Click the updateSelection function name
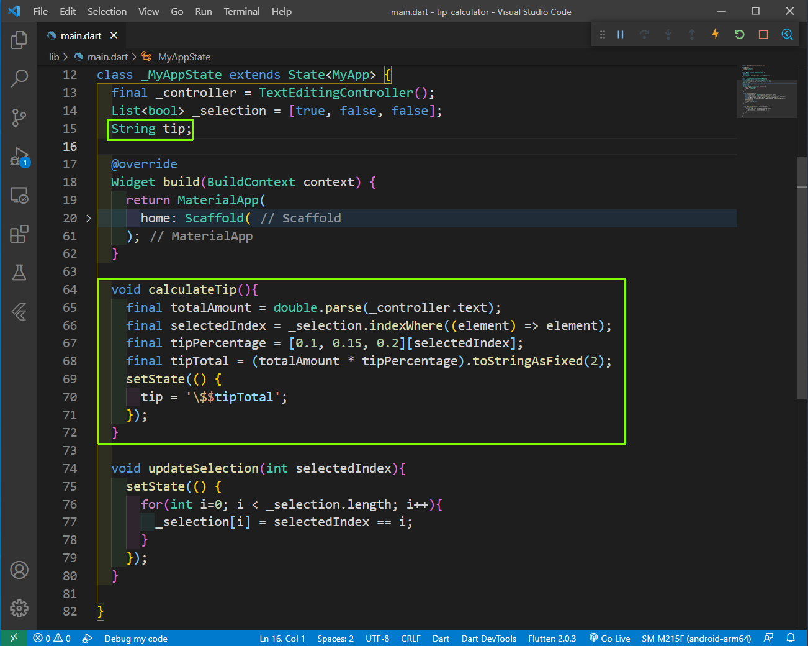 (204, 468)
